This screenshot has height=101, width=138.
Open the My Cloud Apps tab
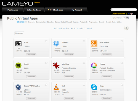pyautogui.click(x=55, y=10)
